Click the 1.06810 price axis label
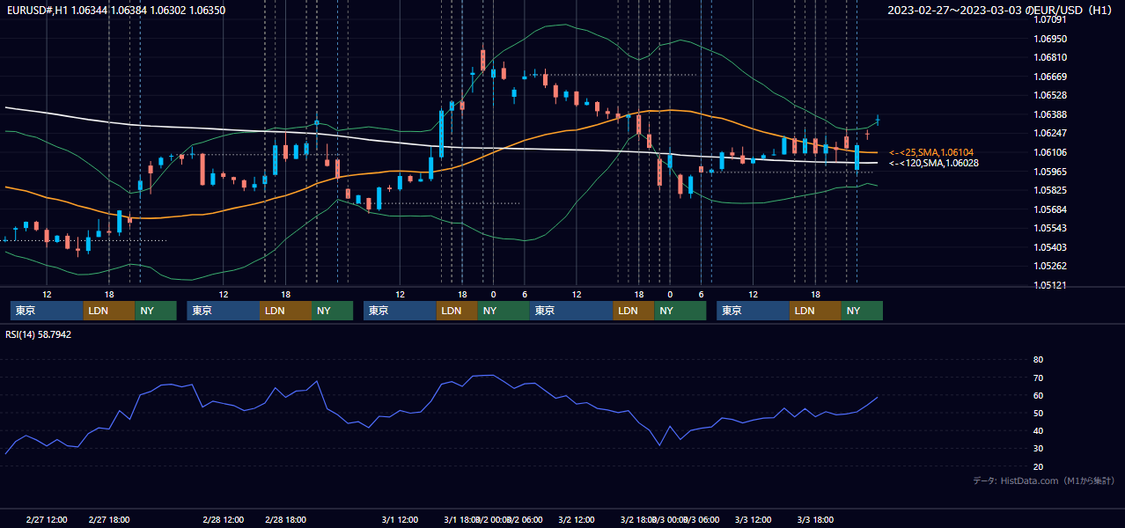This screenshot has width=1125, height=528. coord(1050,57)
